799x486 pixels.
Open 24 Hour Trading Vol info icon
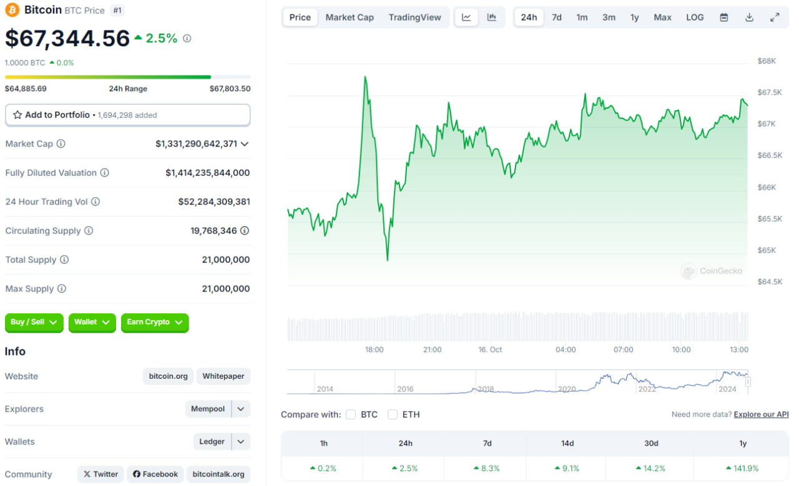(x=96, y=202)
